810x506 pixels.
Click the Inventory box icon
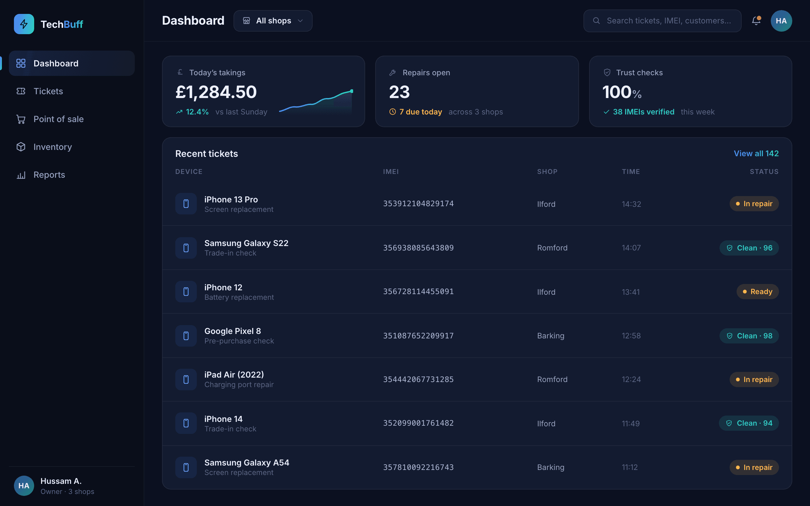21,147
